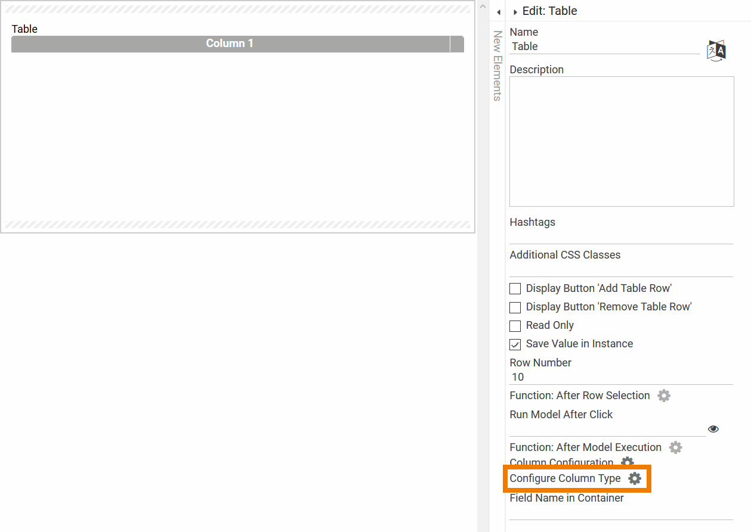Click the Table label in the form canvas
This screenshot has height=532, width=751.
[24, 29]
